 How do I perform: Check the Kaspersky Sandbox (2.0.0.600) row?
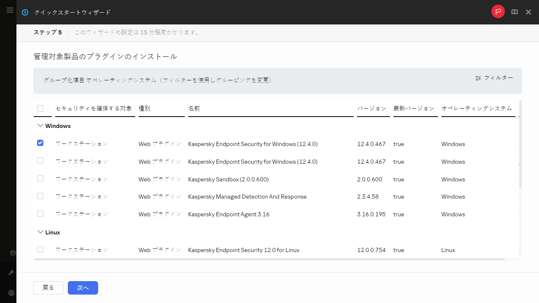click(x=40, y=178)
